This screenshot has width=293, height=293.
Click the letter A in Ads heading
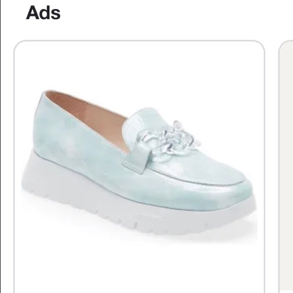[32, 13]
